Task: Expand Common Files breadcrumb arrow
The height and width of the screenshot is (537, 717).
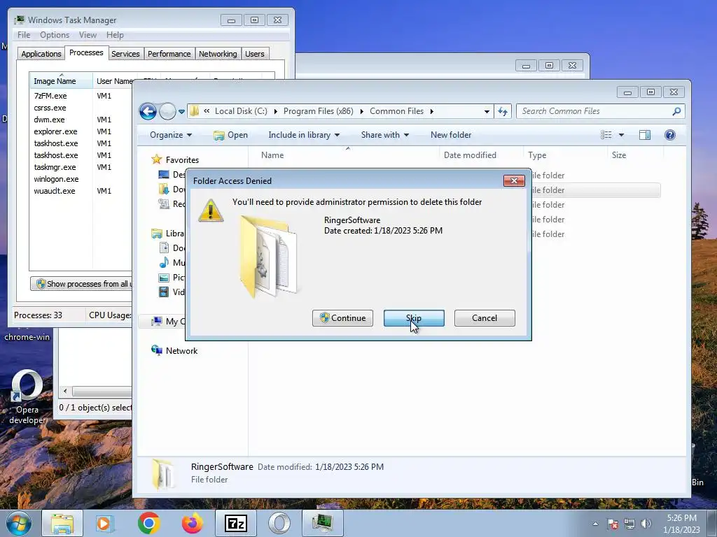Action: click(x=431, y=111)
